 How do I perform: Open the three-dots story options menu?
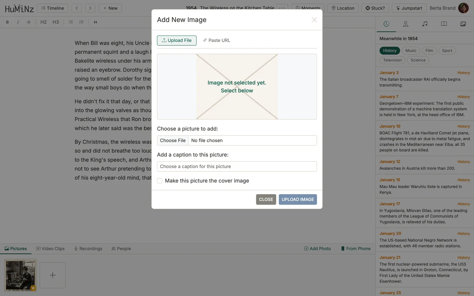(282, 8)
